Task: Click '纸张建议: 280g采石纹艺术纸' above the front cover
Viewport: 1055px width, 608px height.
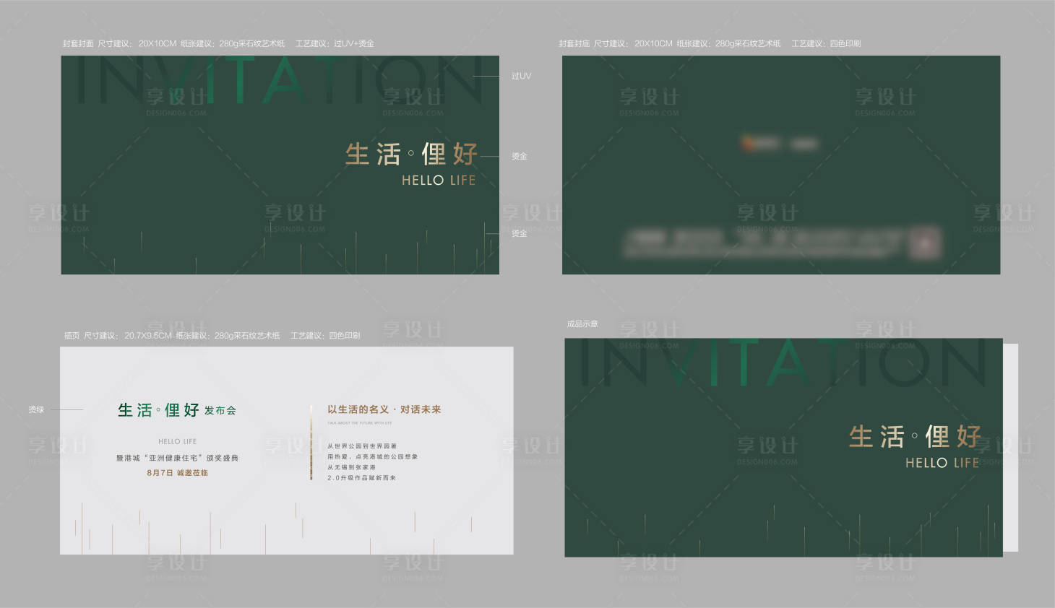Action: click(x=233, y=43)
